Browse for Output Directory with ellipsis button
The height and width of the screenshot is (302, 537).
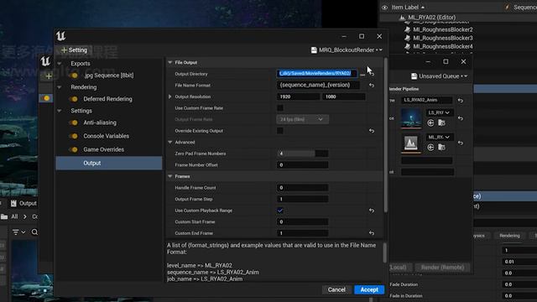pos(362,74)
